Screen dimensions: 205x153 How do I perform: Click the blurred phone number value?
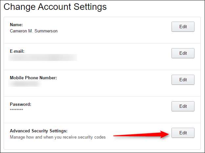[x=24, y=84]
